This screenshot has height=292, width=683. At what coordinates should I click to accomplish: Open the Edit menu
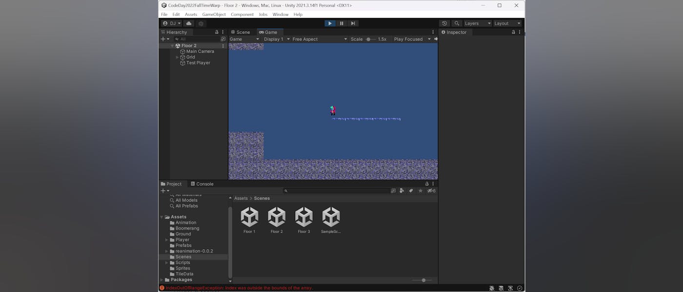coord(176,15)
